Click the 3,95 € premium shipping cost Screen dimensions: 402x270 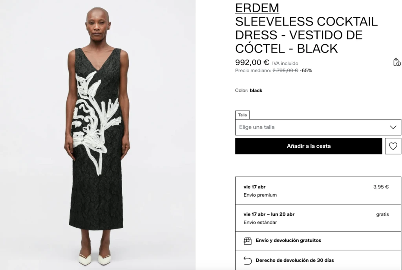pos(381,187)
